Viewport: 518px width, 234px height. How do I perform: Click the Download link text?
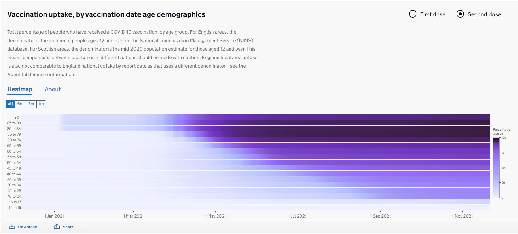[x=27, y=227]
